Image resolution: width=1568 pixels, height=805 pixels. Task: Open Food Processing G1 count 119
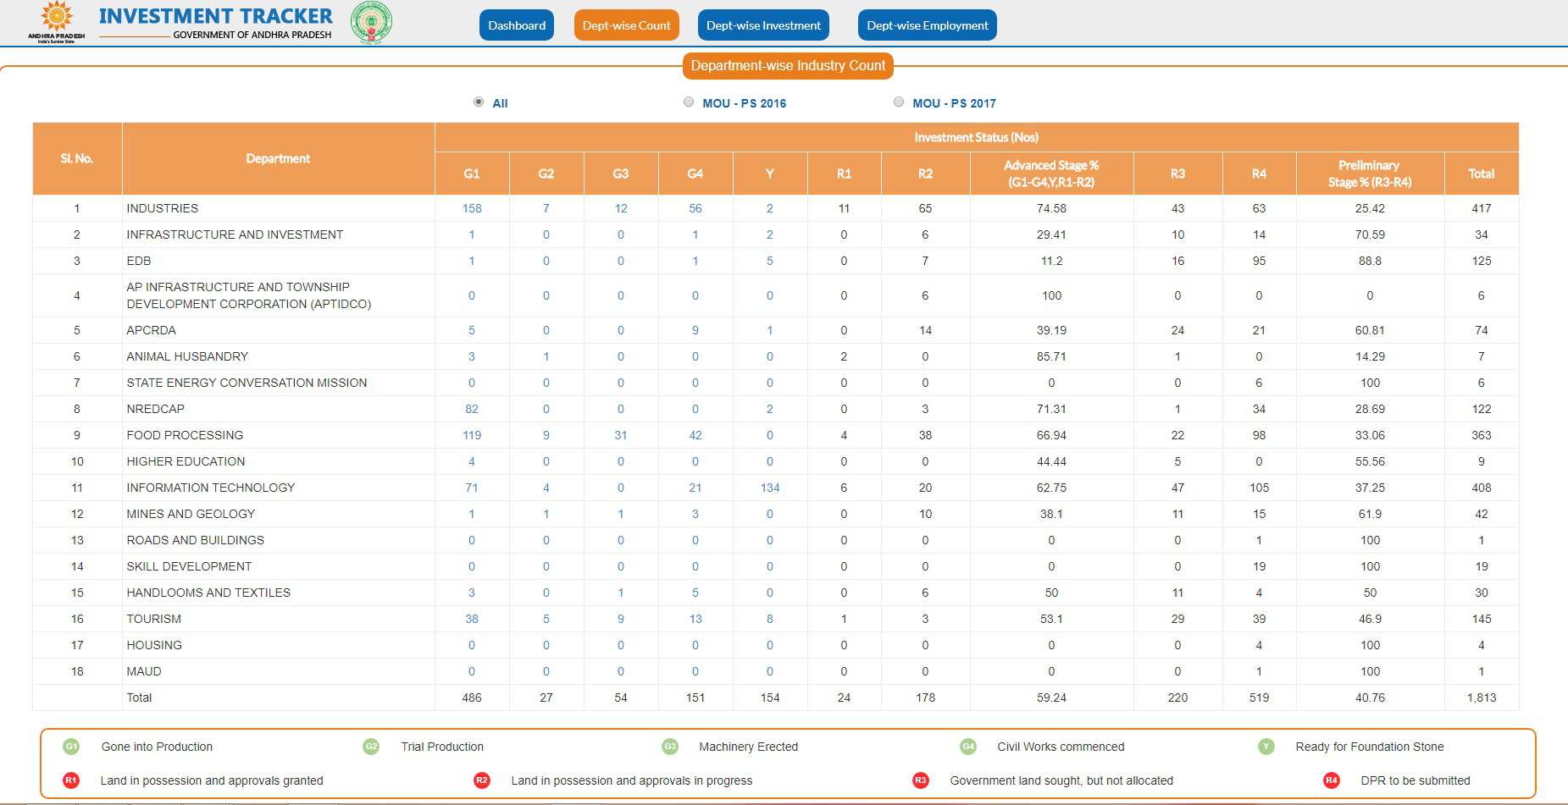pyautogui.click(x=472, y=435)
